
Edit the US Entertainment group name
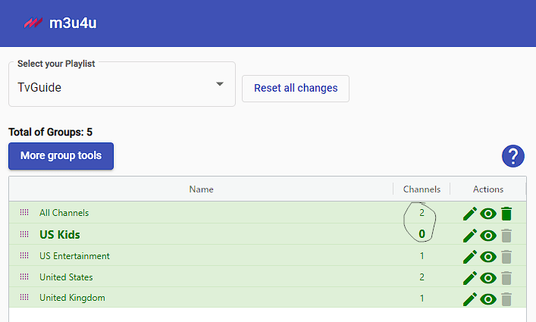(470, 257)
